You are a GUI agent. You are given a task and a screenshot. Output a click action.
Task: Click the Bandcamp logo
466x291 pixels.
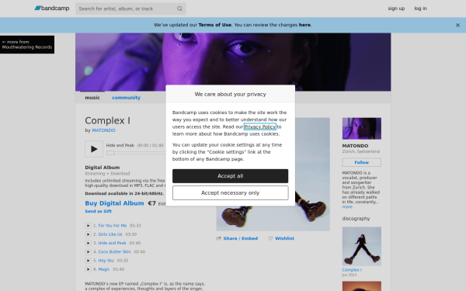click(x=52, y=9)
